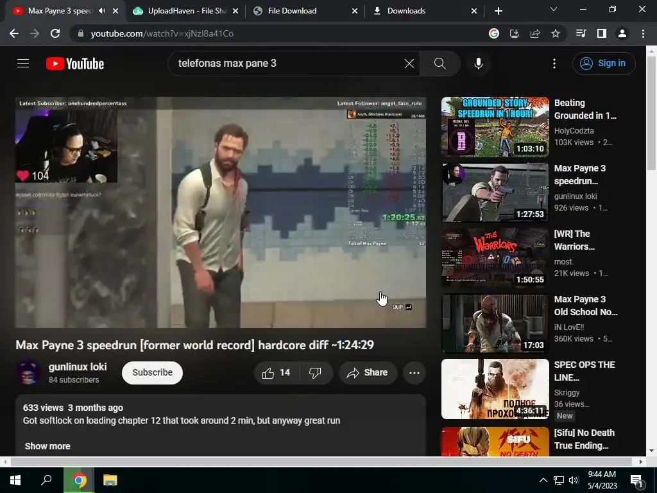This screenshot has width=657, height=493.
Task: Click the vertical page scrollbar thumb
Action: click(x=651, y=112)
